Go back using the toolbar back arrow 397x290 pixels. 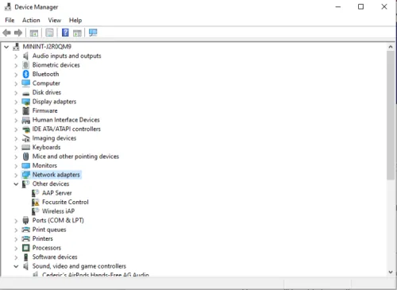point(6,33)
